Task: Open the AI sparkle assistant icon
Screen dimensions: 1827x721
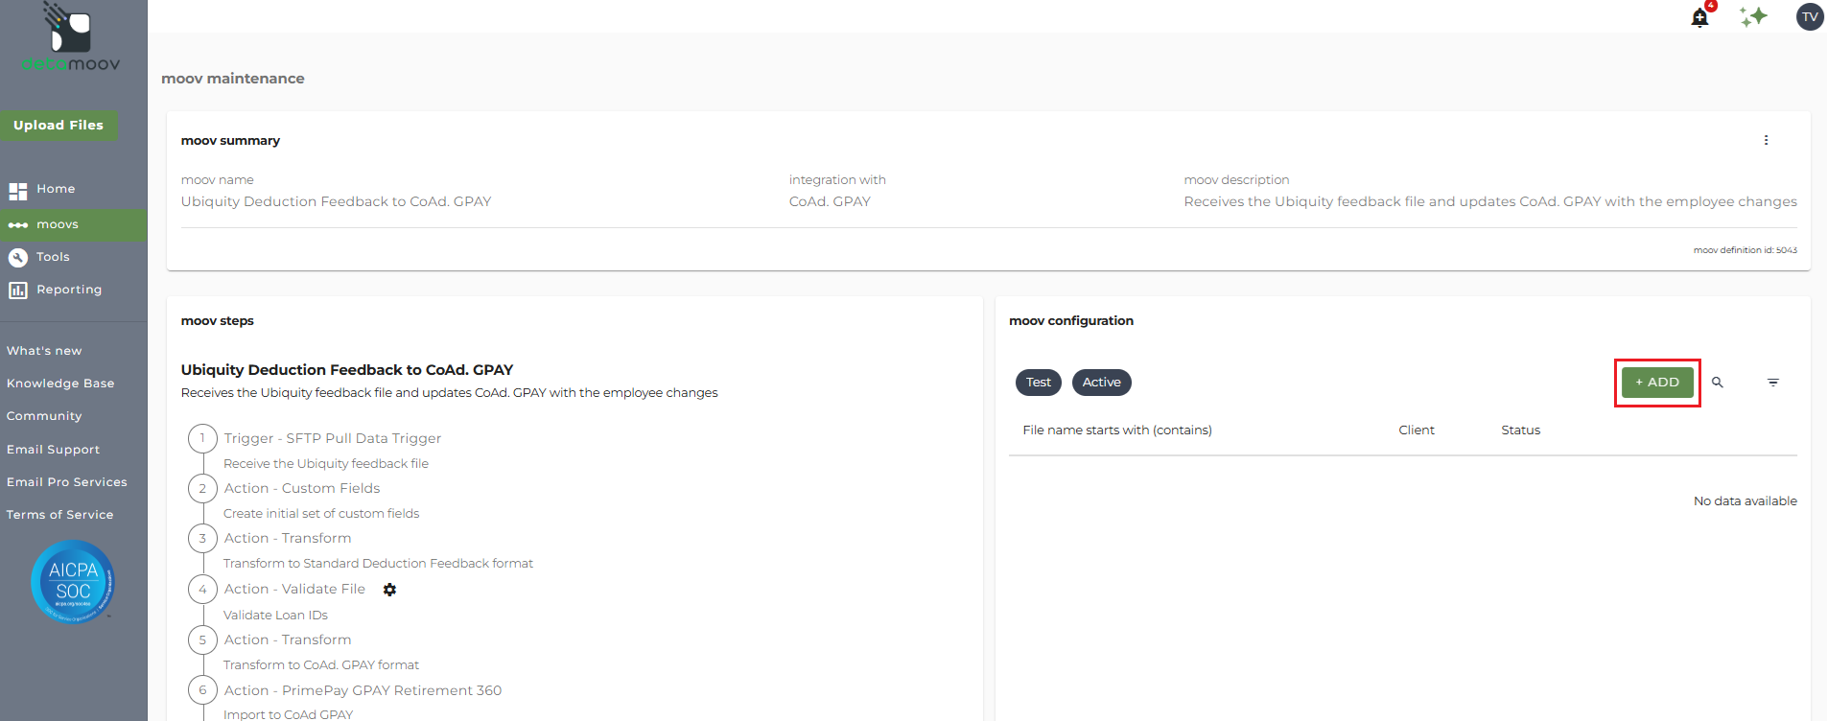Action: point(1753,16)
